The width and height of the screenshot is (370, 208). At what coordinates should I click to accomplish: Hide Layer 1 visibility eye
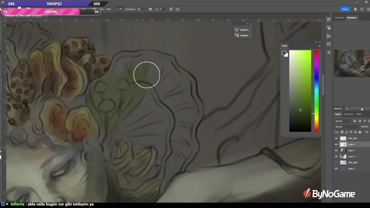point(336,169)
